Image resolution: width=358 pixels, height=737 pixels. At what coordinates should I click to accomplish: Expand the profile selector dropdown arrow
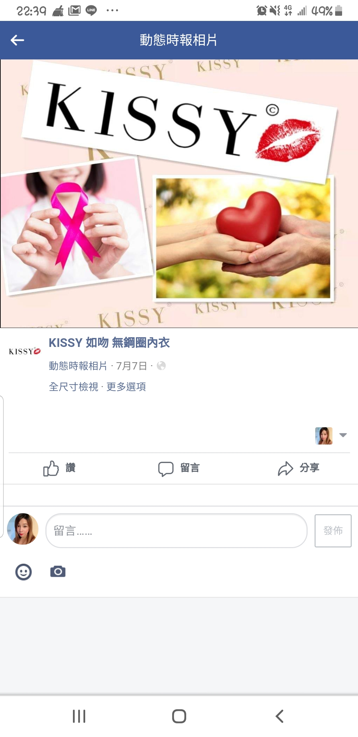coord(343,435)
